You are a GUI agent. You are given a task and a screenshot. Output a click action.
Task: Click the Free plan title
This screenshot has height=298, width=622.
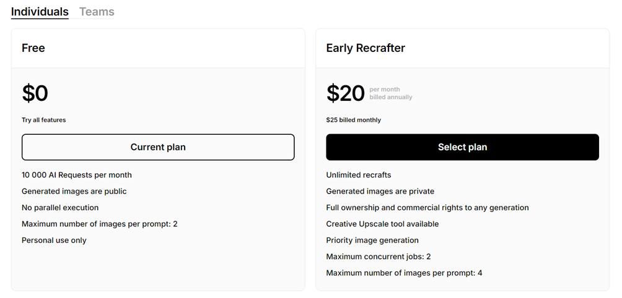(33, 48)
